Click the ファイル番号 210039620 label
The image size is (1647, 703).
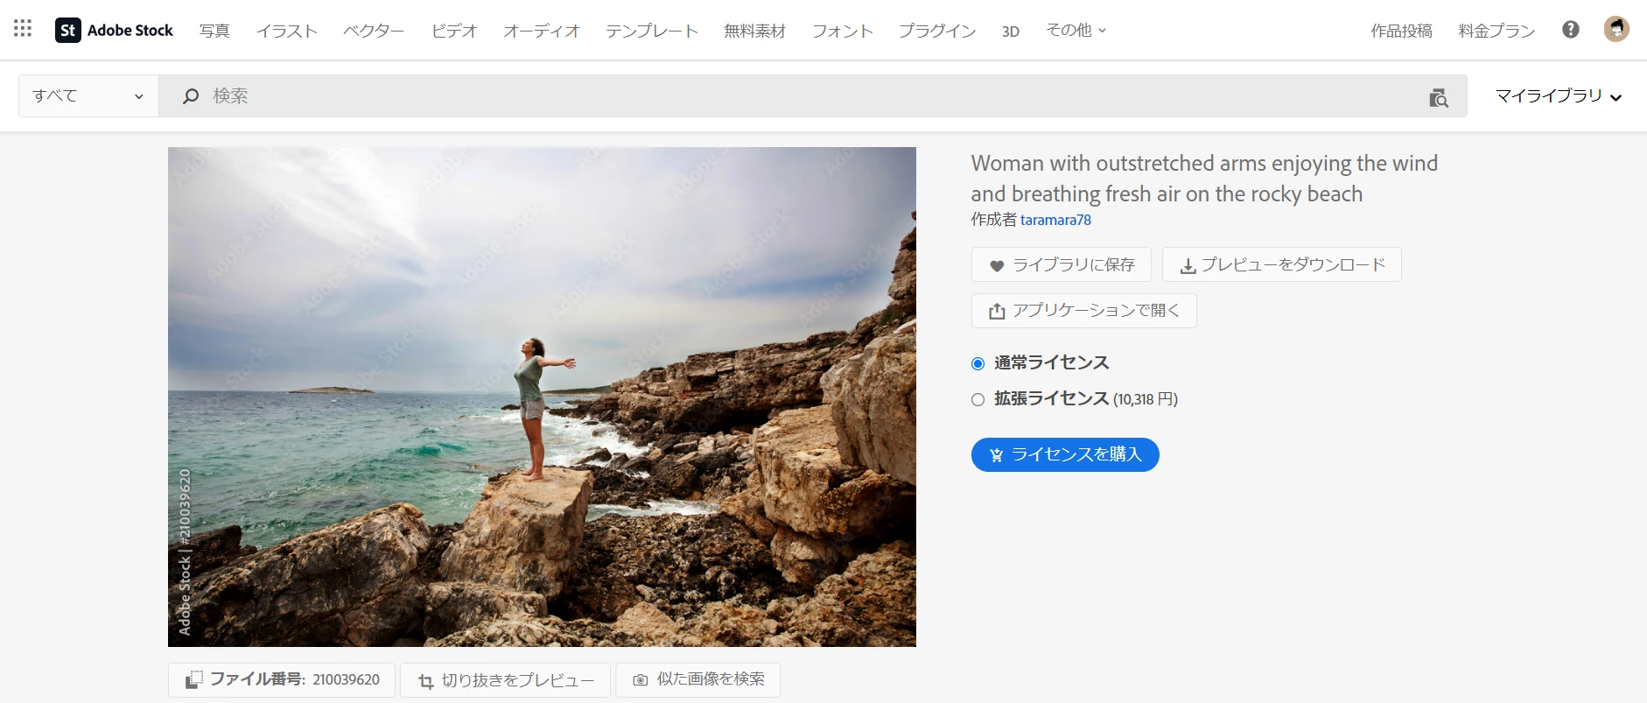click(x=282, y=680)
